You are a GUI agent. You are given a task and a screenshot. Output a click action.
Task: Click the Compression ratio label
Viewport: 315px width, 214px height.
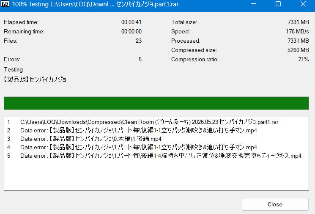194,60
